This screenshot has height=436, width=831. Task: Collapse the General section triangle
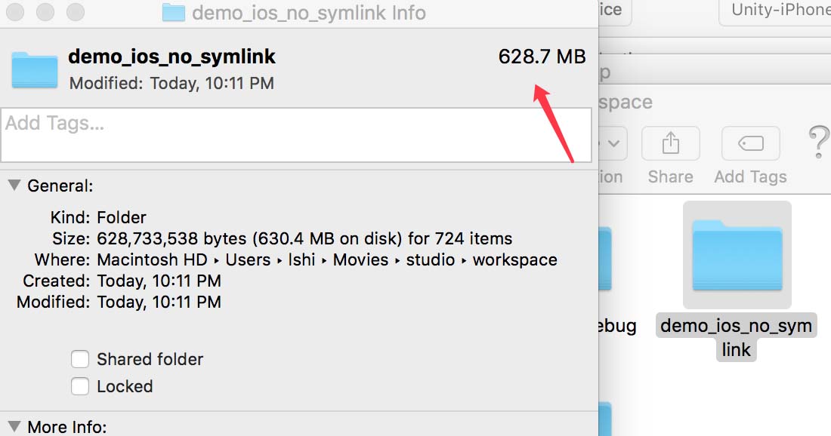[14, 185]
